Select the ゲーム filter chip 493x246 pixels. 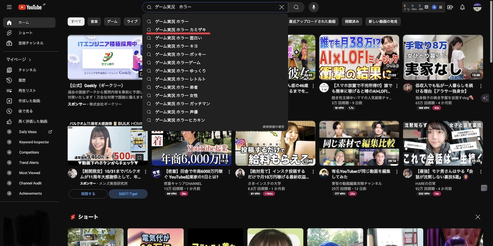click(112, 21)
